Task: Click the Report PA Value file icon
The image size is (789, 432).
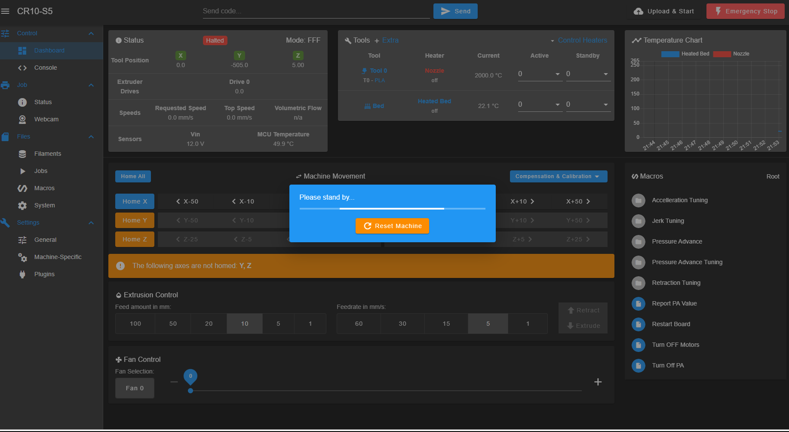Action: (x=639, y=303)
